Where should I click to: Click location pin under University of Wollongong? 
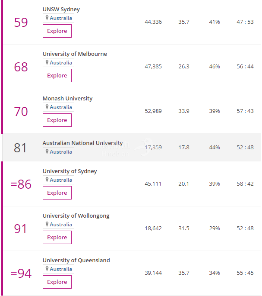(47, 224)
